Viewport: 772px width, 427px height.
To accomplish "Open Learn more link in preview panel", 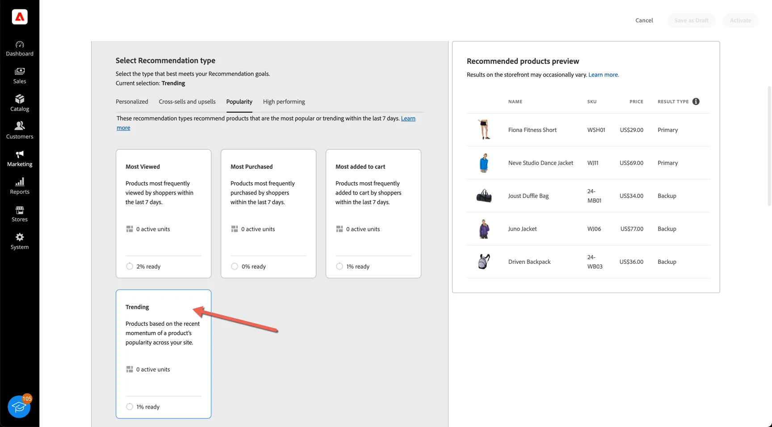I will pos(604,75).
